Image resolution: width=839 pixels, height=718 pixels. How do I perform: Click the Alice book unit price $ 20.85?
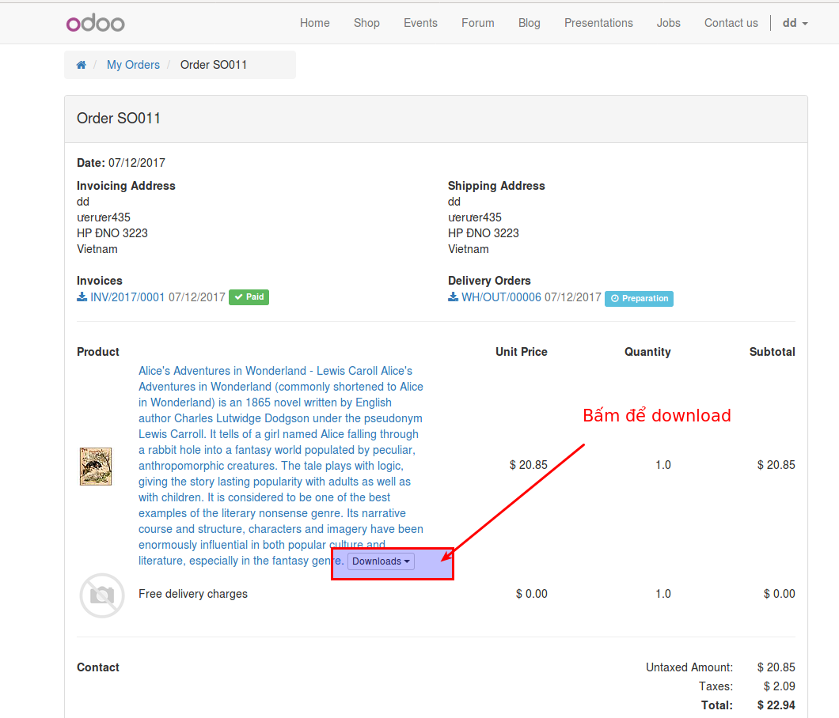coord(528,465)
